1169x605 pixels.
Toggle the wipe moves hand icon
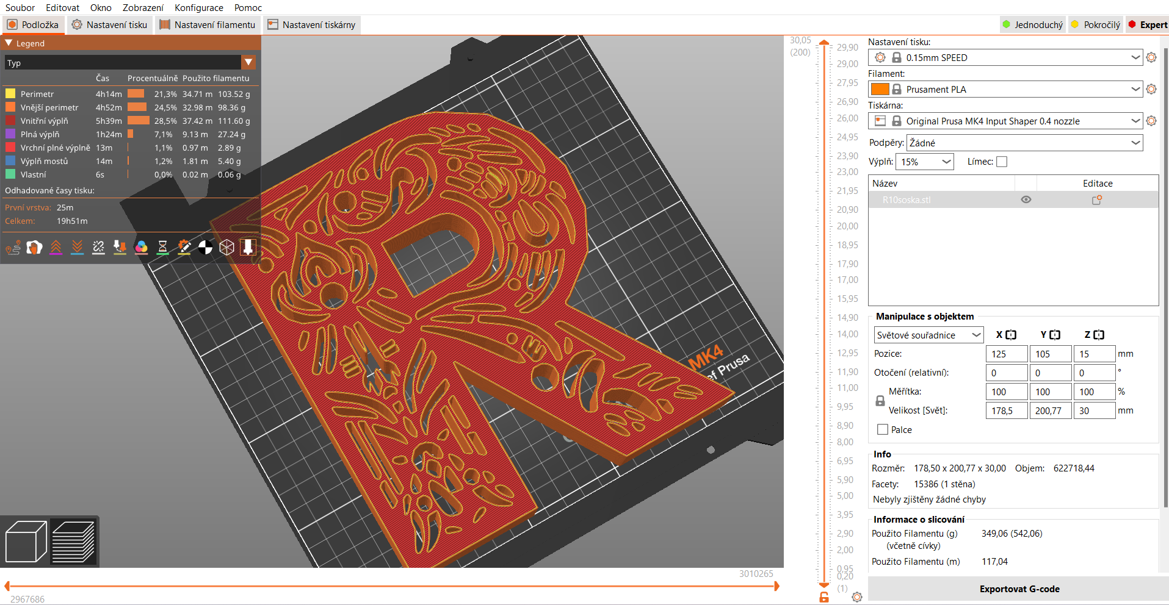34,247
